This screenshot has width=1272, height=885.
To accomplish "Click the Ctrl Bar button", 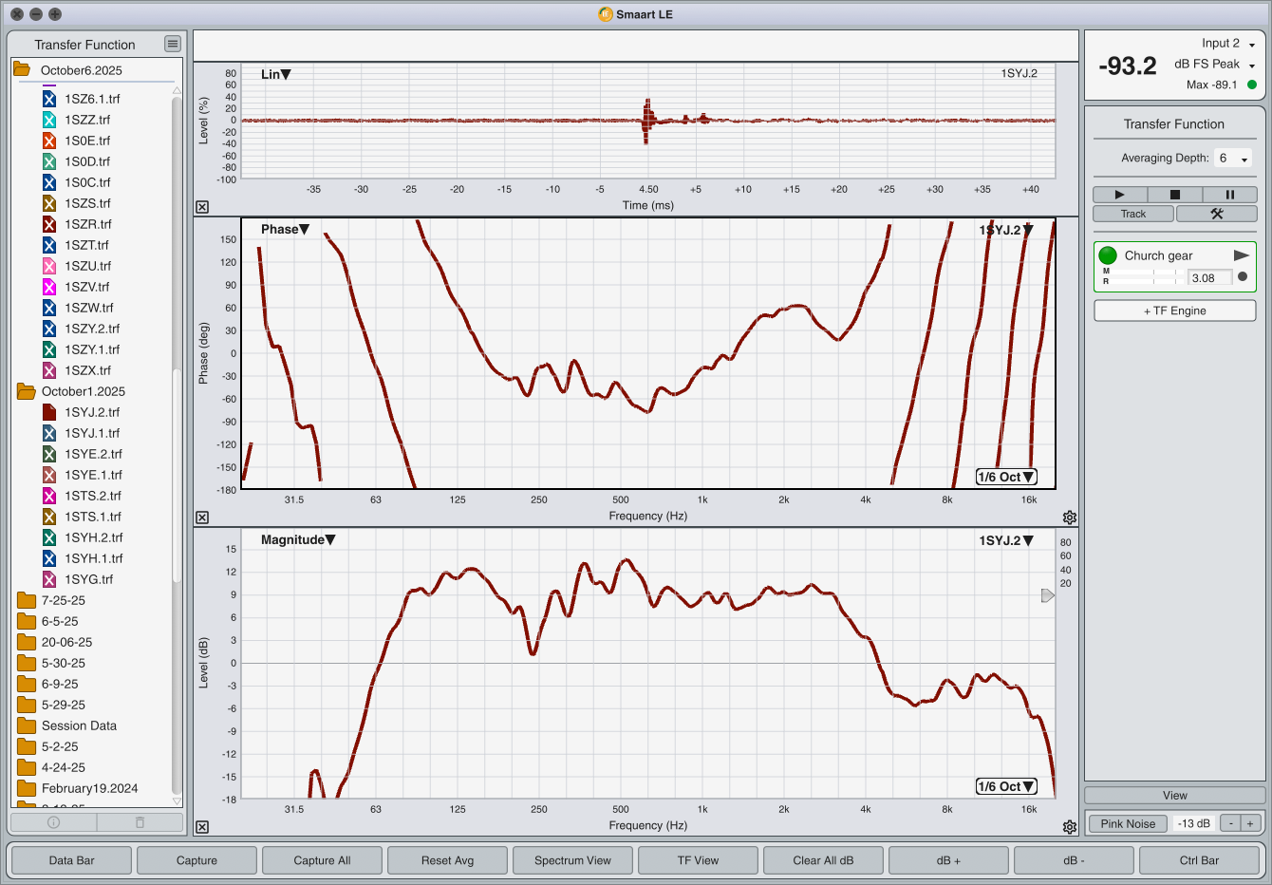I will (x=1199, y=860).
